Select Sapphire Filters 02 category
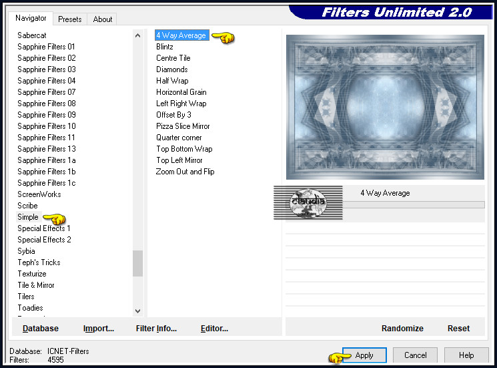The image size is (497, 368). pyautogui.click(x=47, y=58)
